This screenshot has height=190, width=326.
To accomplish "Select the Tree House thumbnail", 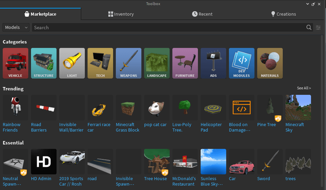I will click(157, 161).
